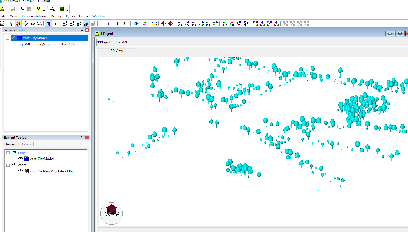This screenshot has height=232, width=408.
Task: Open the View menu
Action: (x=13, y=16)
